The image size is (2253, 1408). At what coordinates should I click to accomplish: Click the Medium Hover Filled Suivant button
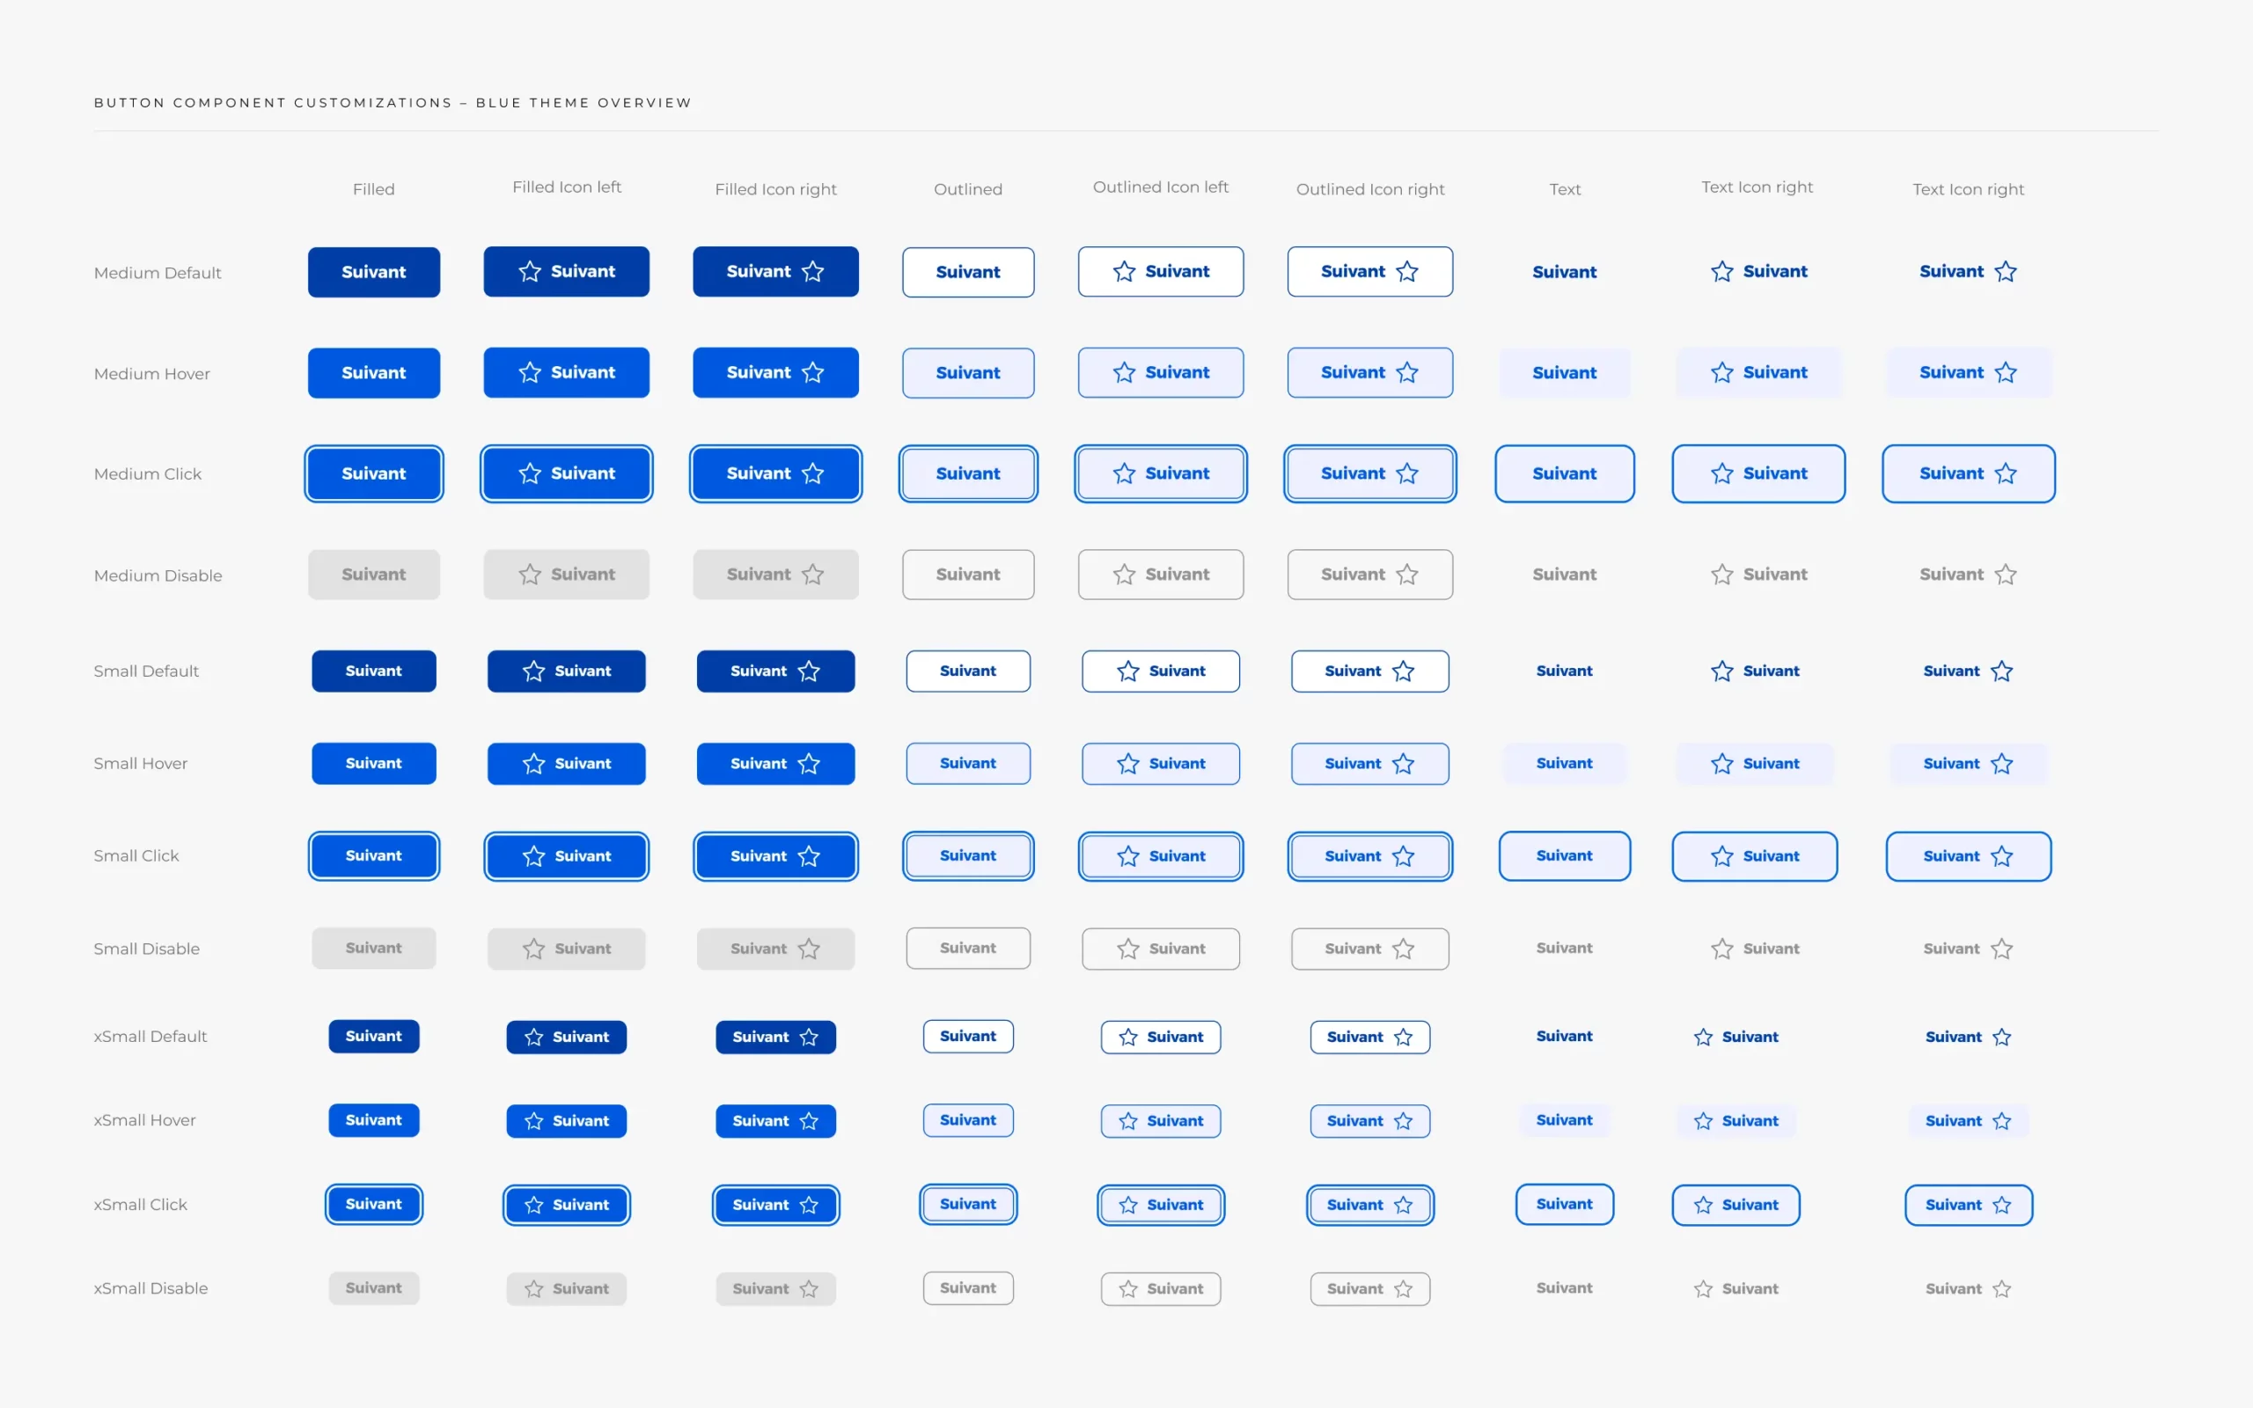[x=374, y=372]
